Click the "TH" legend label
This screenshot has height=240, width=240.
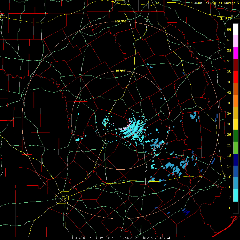pyautogui.click(x=229, y=208)
